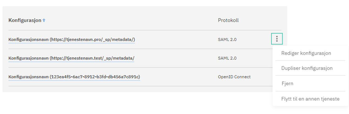This screenshot has width=349, height=114.
Task: Click the three-dot menu icon for tjenestenavn.pro
Action: tap(277, 39)
